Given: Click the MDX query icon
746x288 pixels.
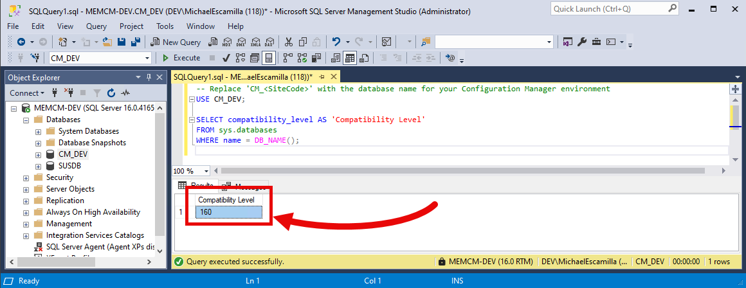Looking at the screenshot, I should click(x=226, y=42).
